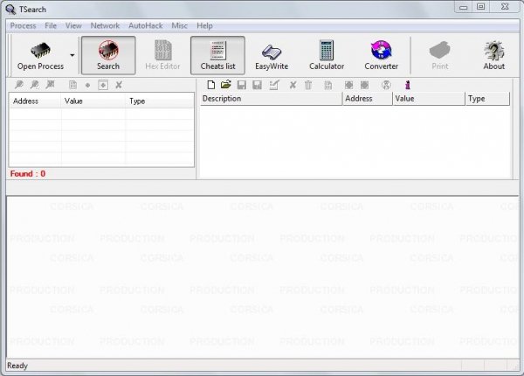Click the second floppy disk save-as icon
524x376 pixels.
coord(257,85)
